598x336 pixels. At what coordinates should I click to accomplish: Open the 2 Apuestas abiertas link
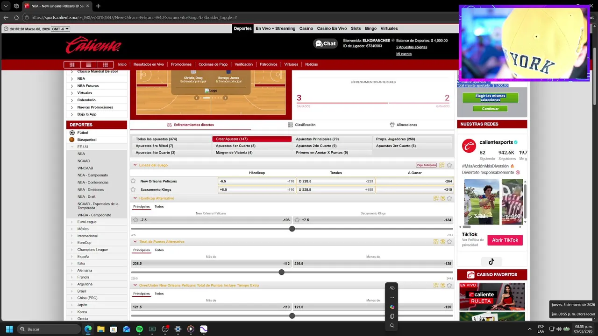point(412,47)
